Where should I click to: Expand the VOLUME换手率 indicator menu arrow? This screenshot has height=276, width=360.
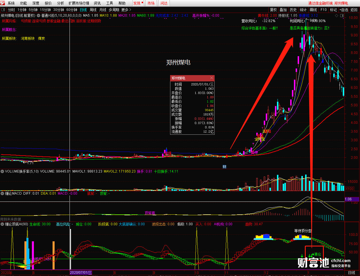pos(2,171)
